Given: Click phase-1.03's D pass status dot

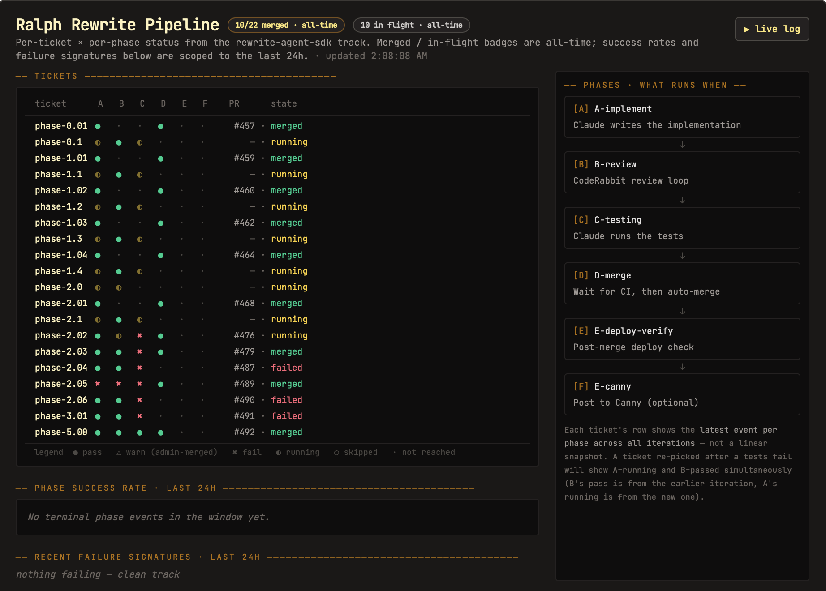Looking at the screenshot, I should point(161,223).
